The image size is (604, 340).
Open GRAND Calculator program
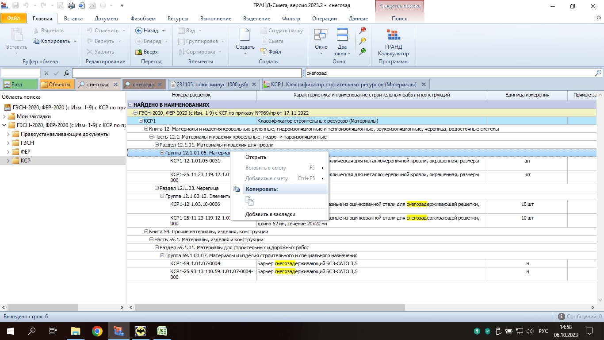click(x=393, y=42)
